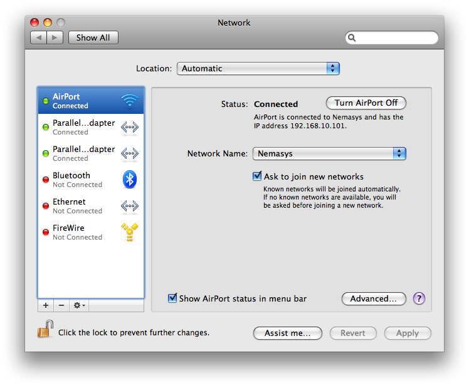469x386 pixels.
Task: Click the Connected status text
Action: 276,104
